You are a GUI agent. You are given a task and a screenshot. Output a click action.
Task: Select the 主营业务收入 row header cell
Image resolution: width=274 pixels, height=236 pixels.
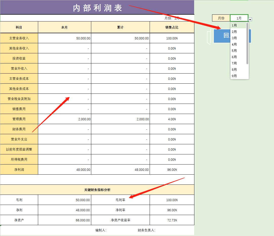[x=19, y=38]
